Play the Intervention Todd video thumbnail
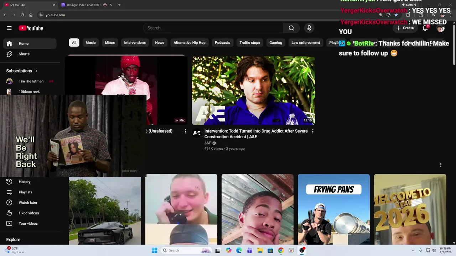The image size is (456, 256). (253, 91)
